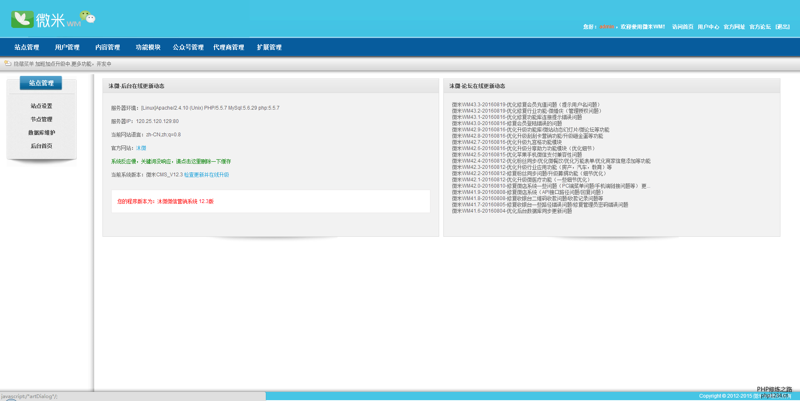This screenshot has height=401, width=800.
Task: Open the 代理商管理 menu
Action: click(x=229, y=47)
